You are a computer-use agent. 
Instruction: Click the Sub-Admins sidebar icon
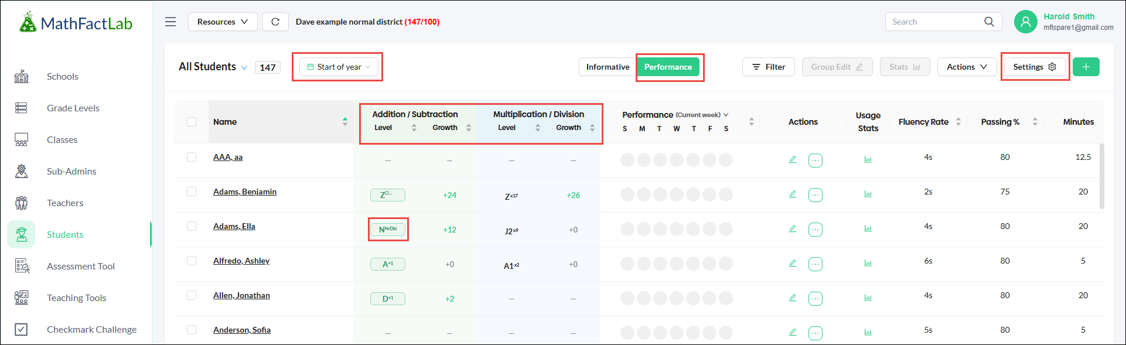pos(22,171)
